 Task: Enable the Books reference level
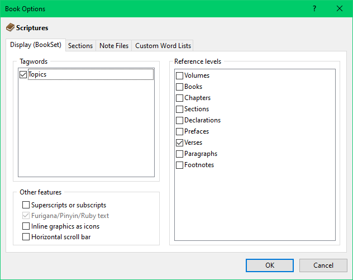(179, 87)
